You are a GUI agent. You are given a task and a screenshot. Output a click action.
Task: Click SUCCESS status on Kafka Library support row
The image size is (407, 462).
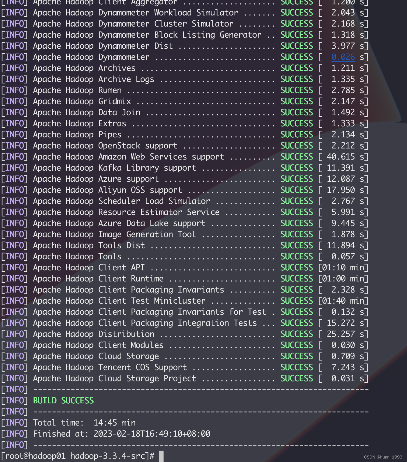tap(297, 168)
